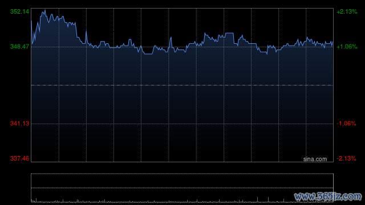
Task: Click the sina.com source label
Action: 315,159
